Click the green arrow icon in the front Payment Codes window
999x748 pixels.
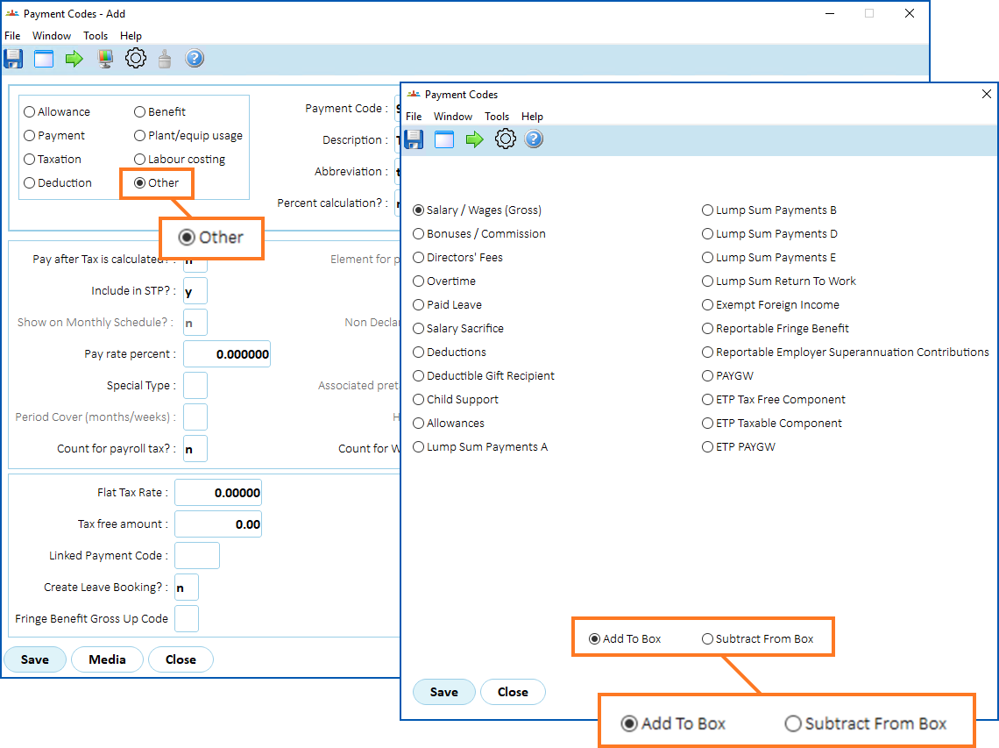click(x=475, y=139)
